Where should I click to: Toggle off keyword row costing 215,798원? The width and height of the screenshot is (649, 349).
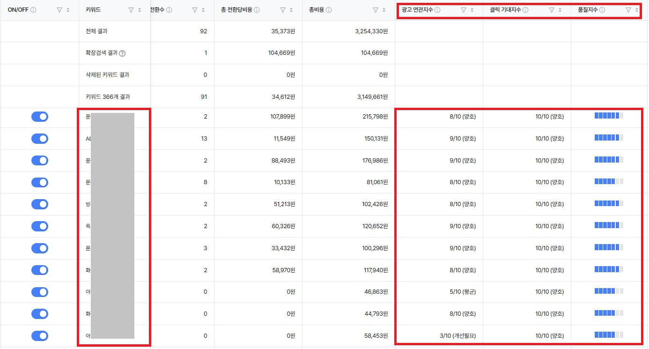pyautogui.click(x=40, y=117)
